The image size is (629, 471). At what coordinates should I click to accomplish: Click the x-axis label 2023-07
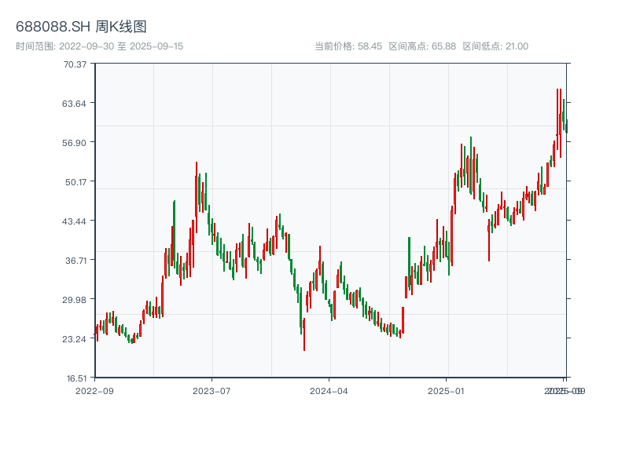pos(212,391)
